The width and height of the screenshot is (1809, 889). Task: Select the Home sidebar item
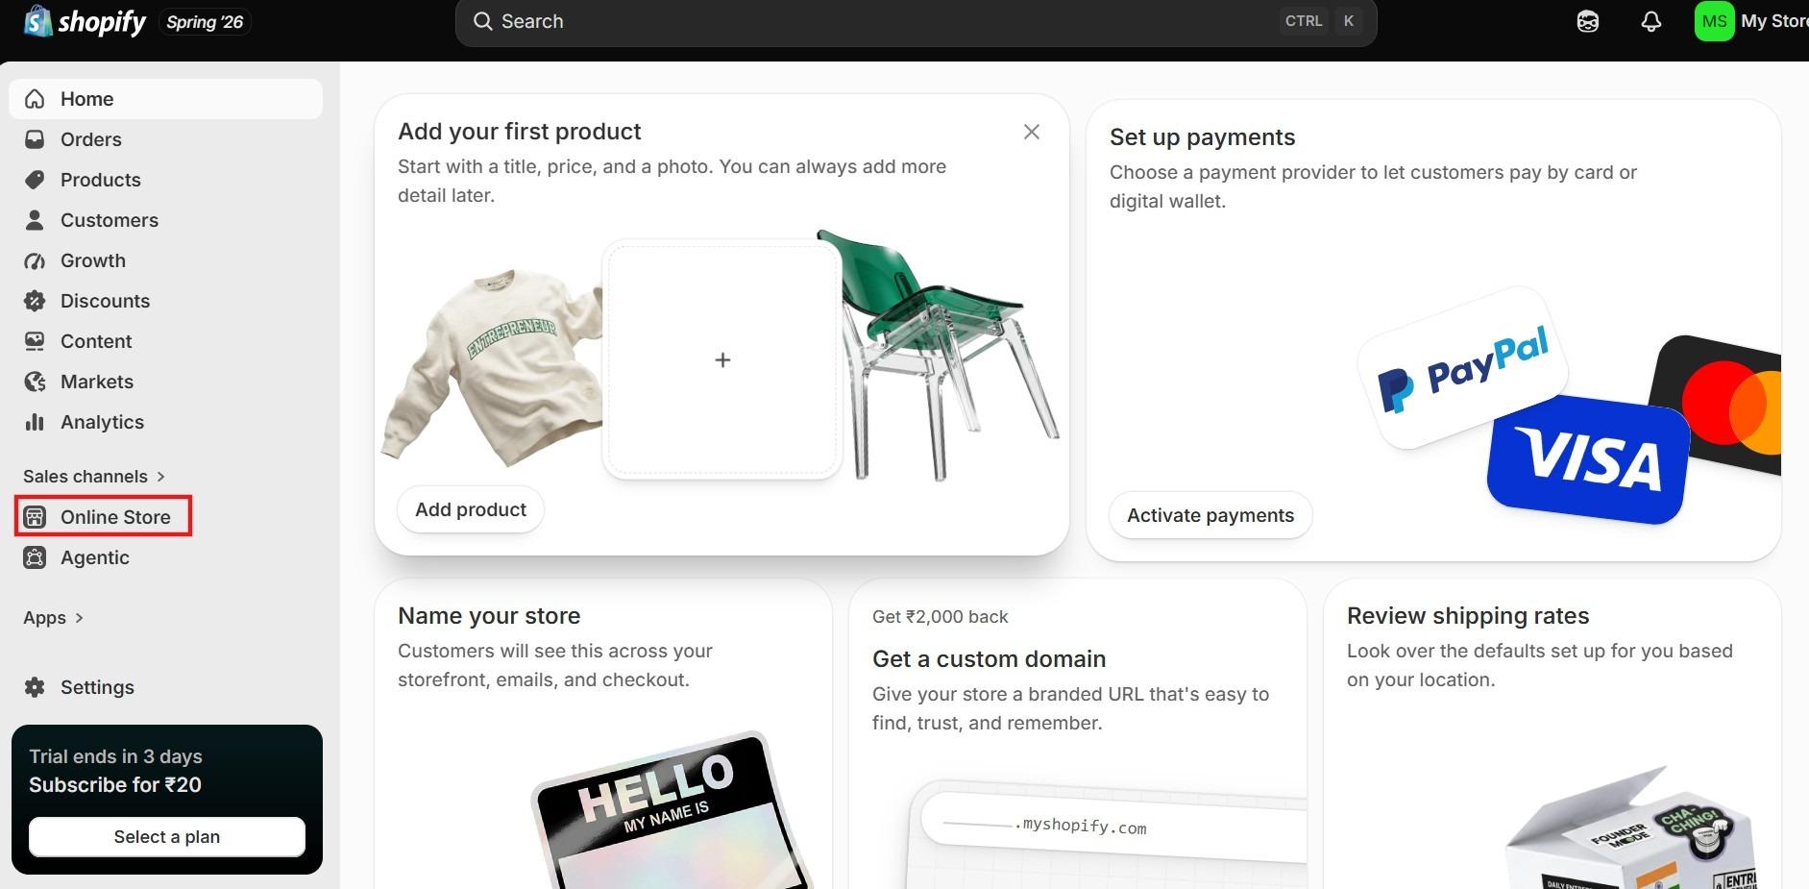click(166, 99)
